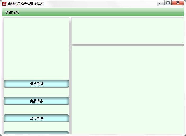
Task: Click blank gap between 进货管理 and 商品销售
Action: point(36,92)
